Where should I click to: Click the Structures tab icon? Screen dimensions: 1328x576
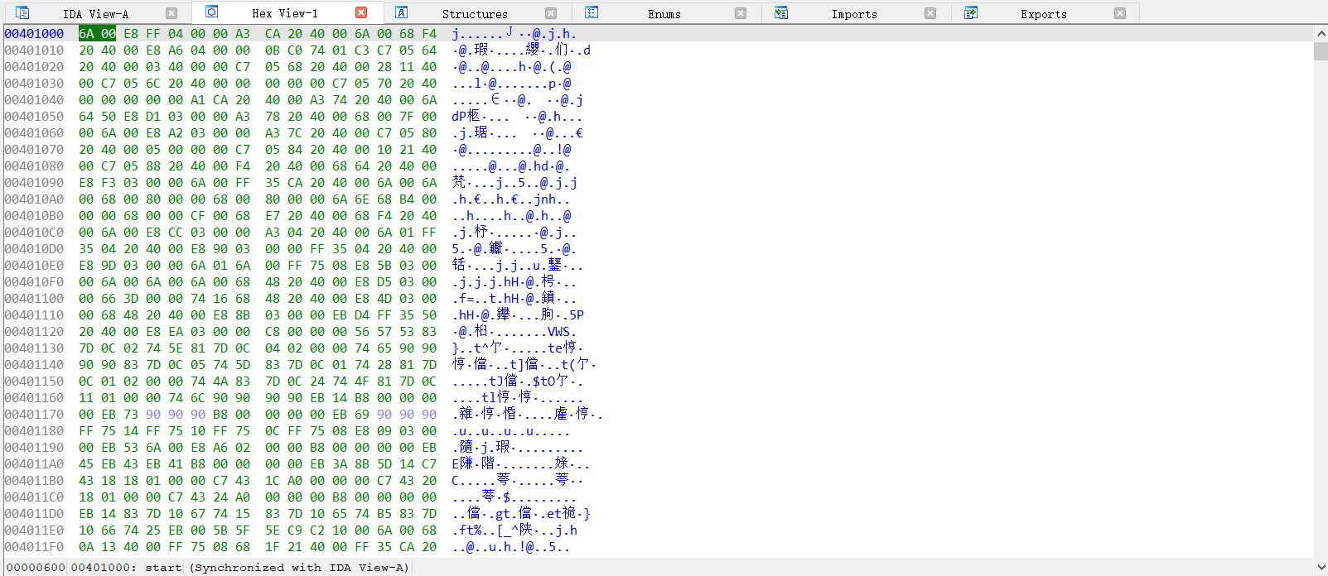(x=401, y=12)
